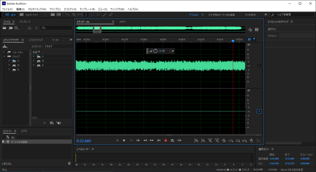Open the editor panel menu icon

tap(113, 22)
